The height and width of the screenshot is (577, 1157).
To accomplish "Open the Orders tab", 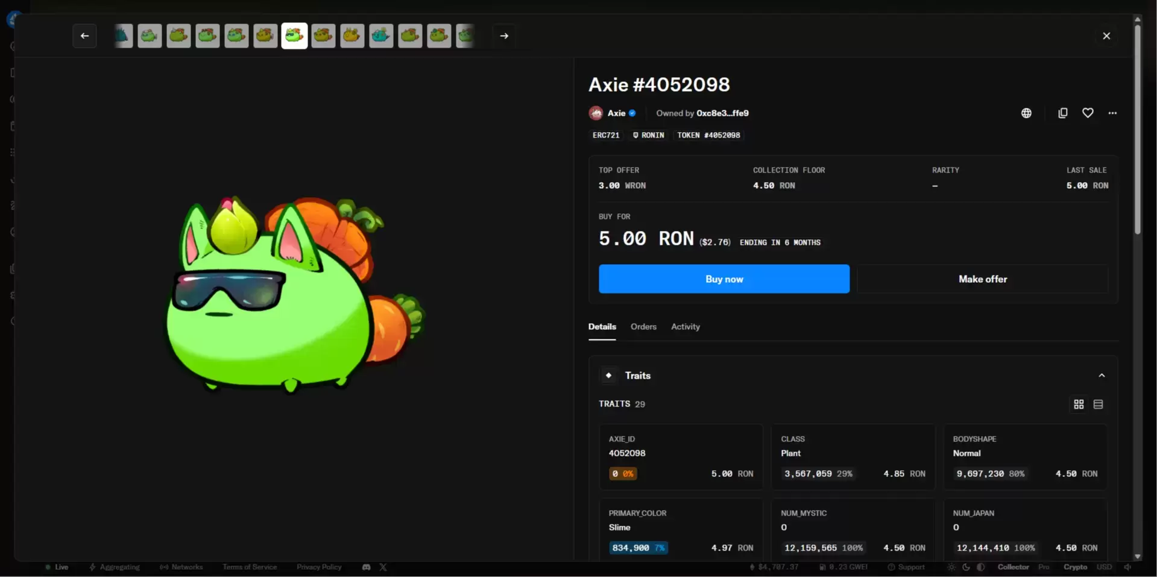I will (643, 327).
